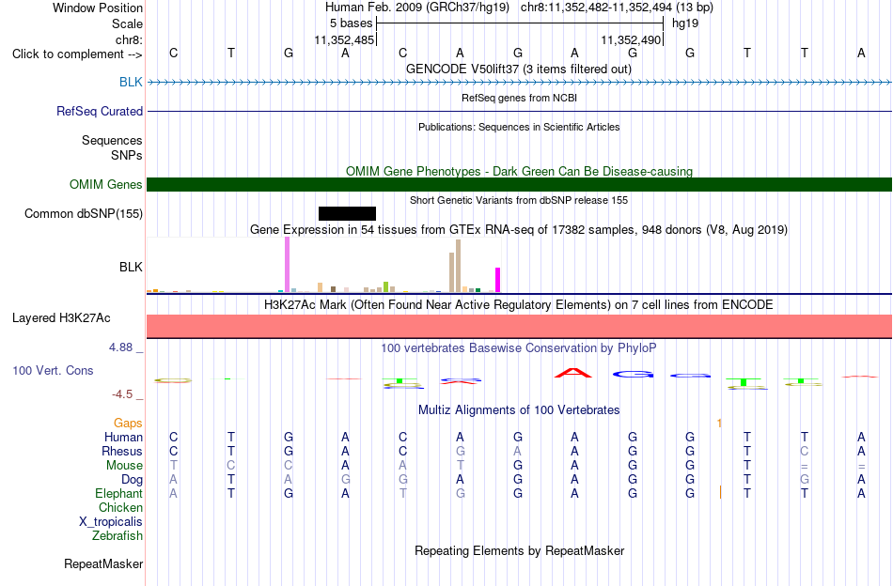
Task: Click the pink H3K27Ac signal bar
Action: [x=520, y=326]
